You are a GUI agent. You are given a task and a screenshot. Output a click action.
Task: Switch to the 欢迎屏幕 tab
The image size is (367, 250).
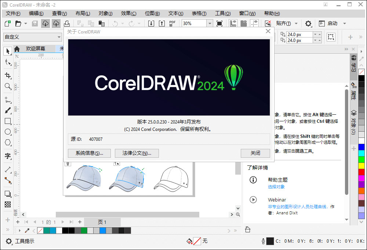pyautogui.click(x=36, y=48)
